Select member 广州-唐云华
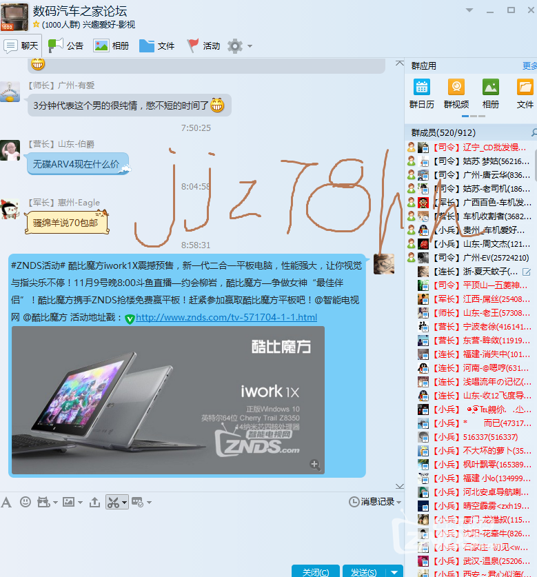Screen dimensions: 537x577 471,175
